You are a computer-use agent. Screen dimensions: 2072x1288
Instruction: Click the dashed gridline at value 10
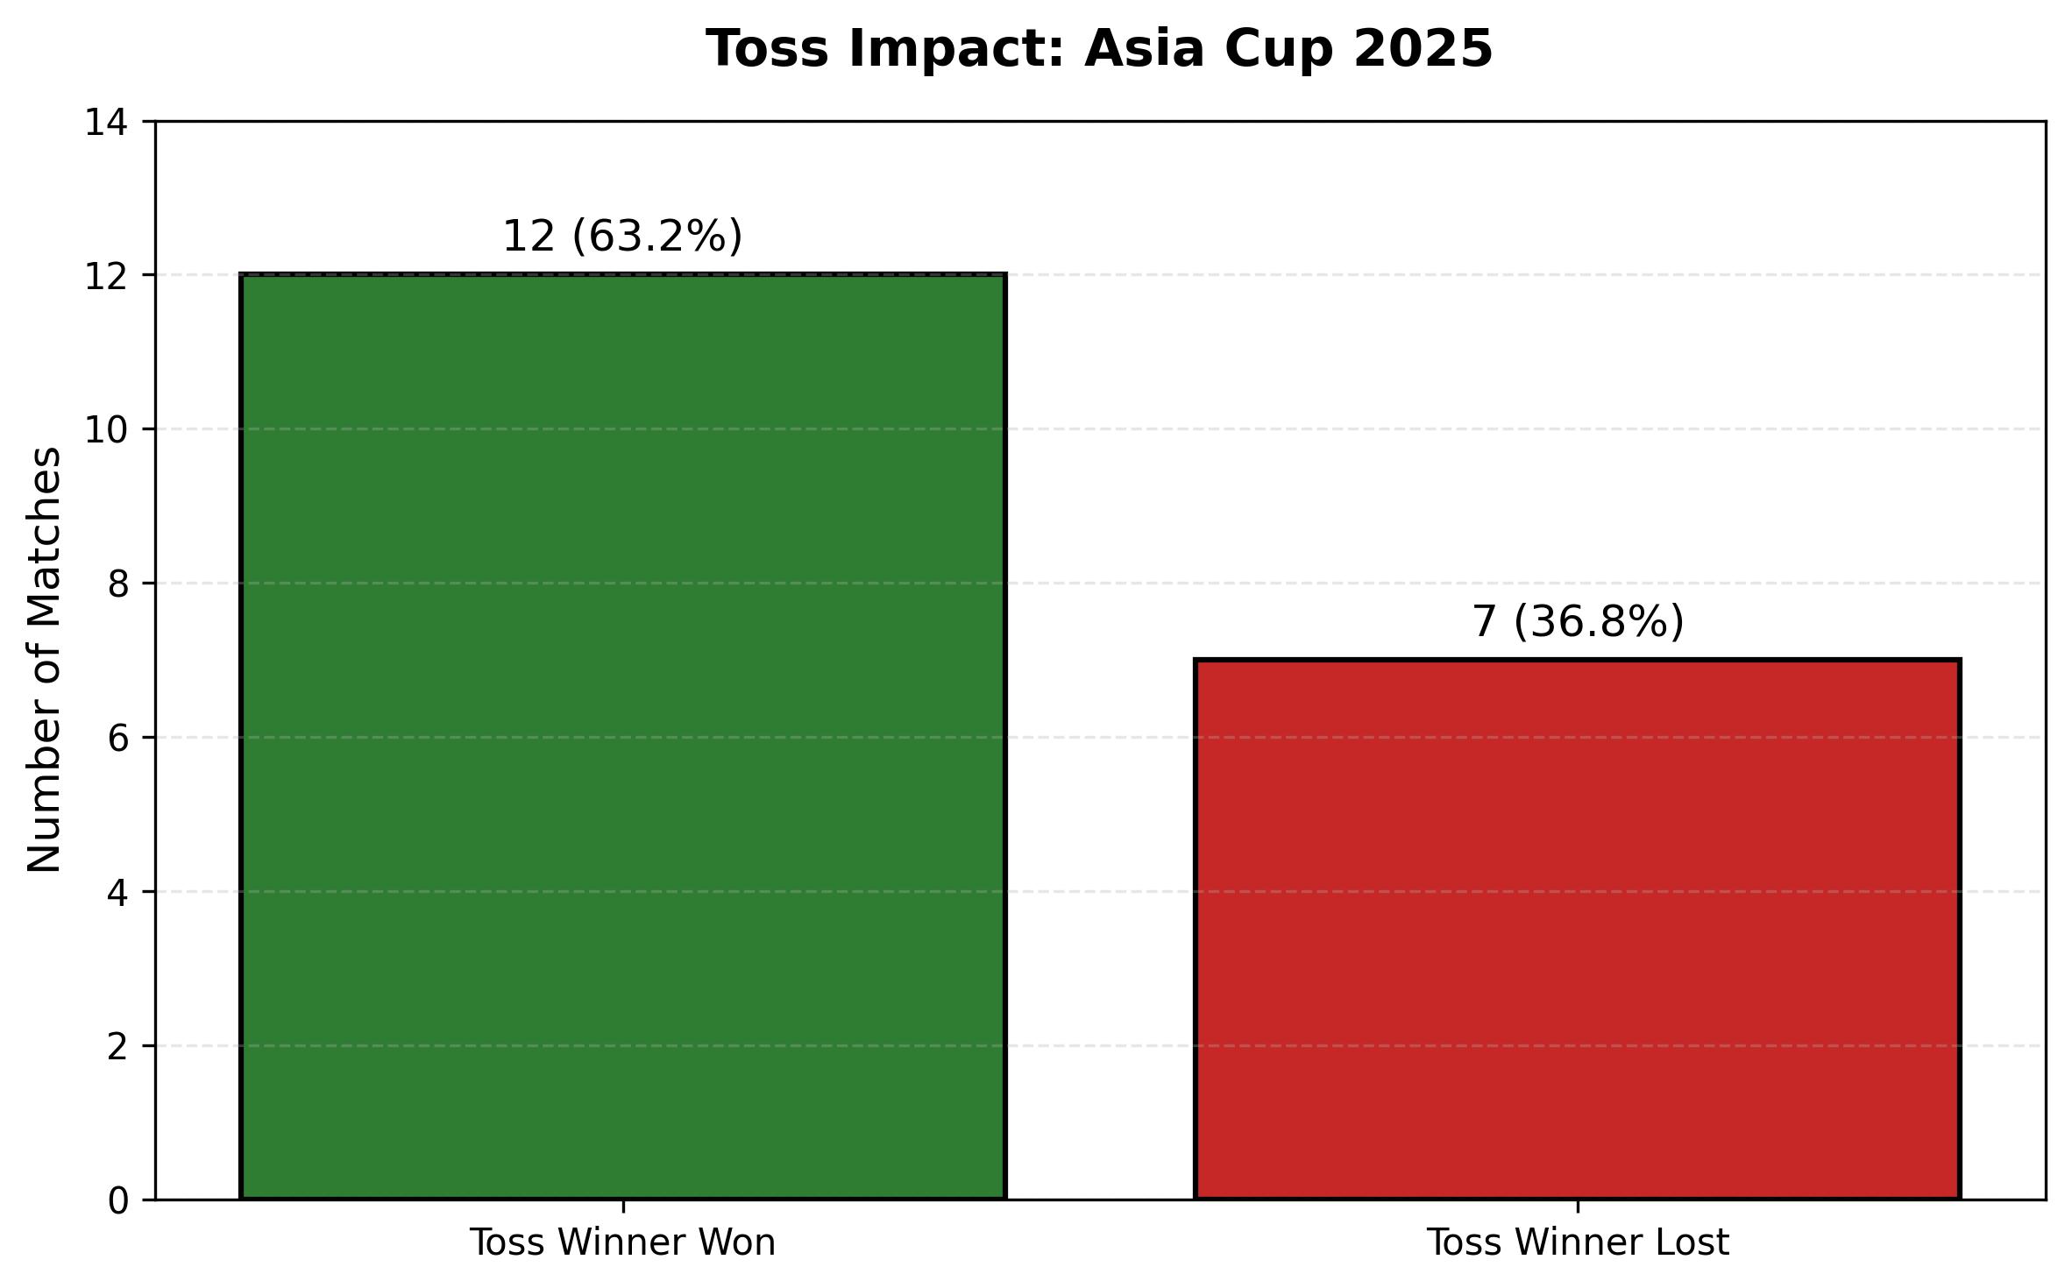click(1100, 428)
